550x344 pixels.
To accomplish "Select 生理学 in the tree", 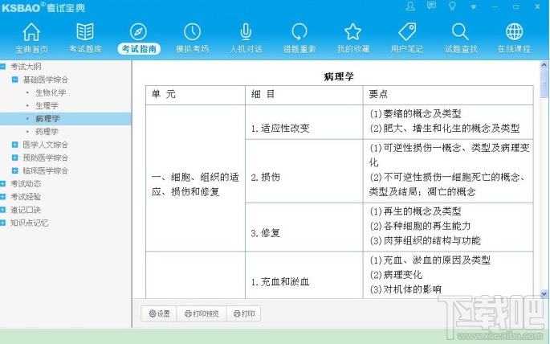I will point(47,105).
